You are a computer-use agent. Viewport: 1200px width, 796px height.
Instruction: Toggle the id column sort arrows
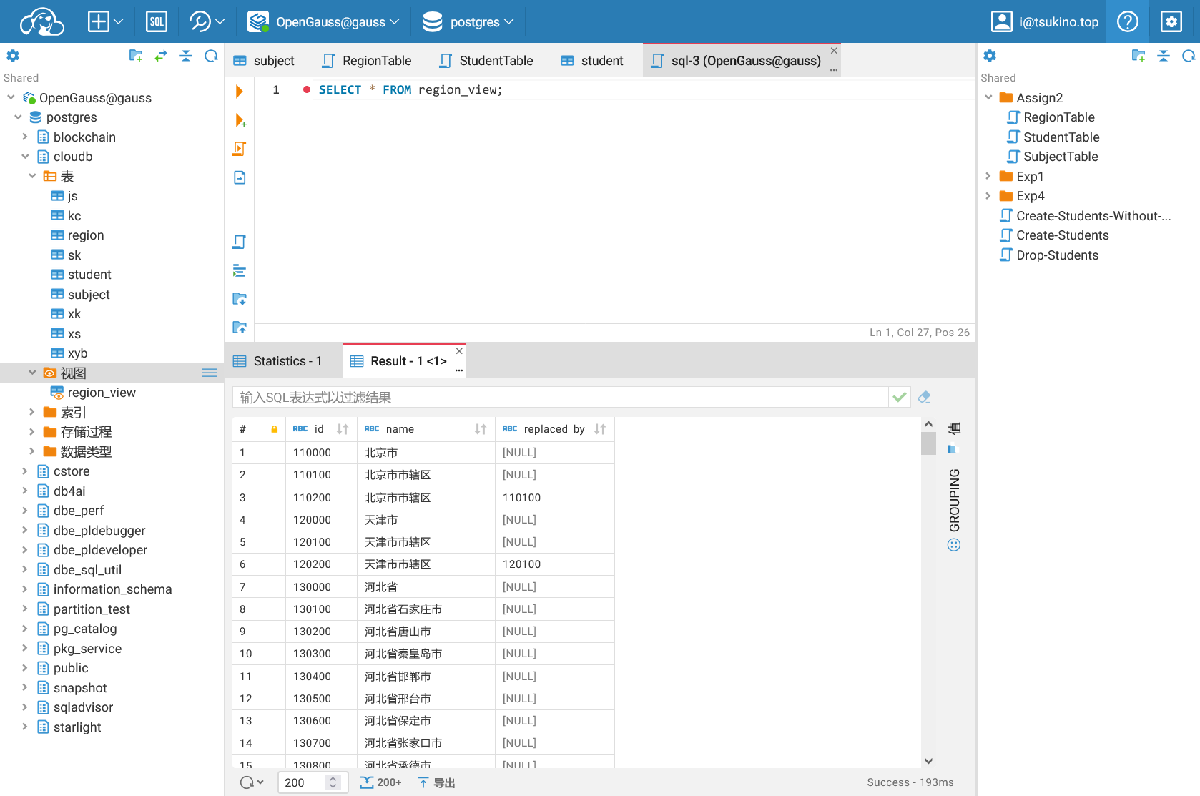343,429
